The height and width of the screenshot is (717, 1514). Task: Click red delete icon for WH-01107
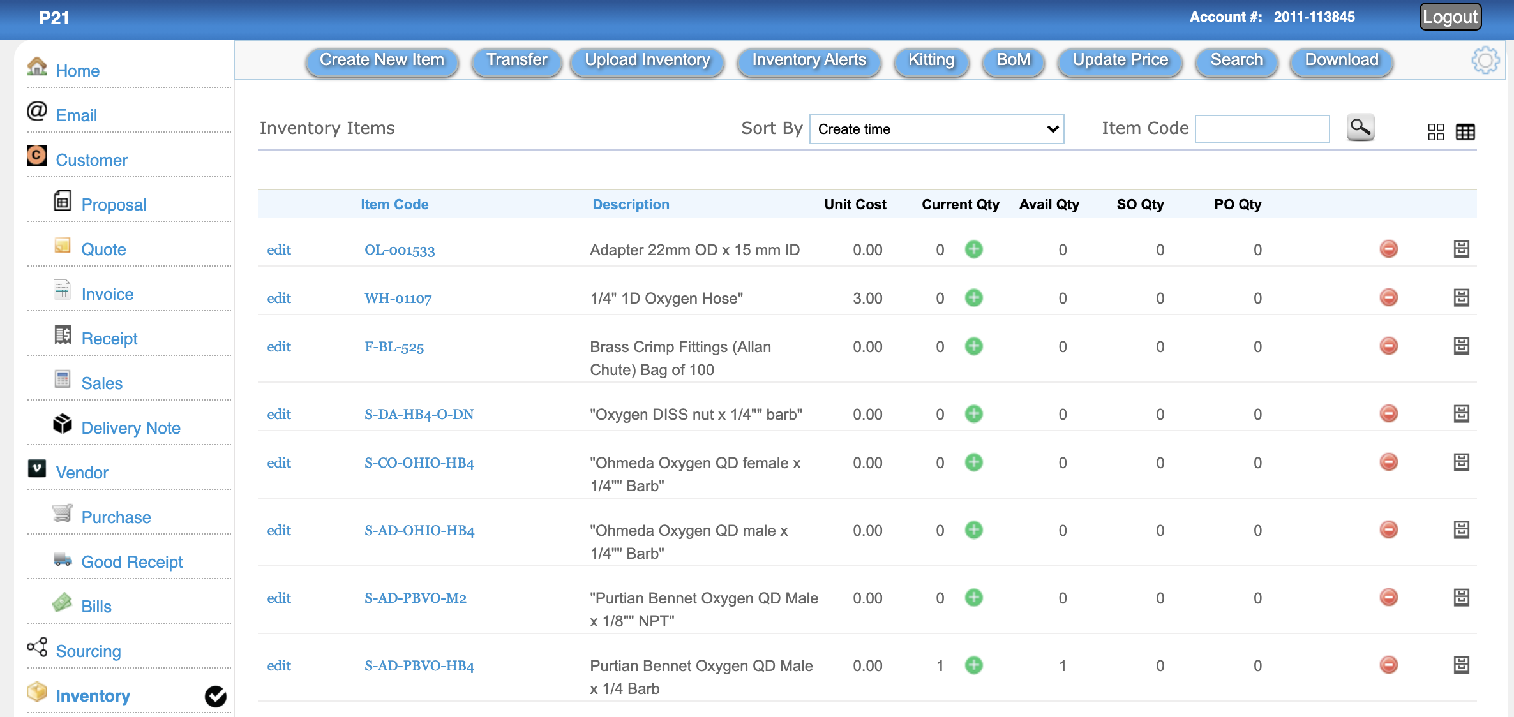(x=1388, y=297)
